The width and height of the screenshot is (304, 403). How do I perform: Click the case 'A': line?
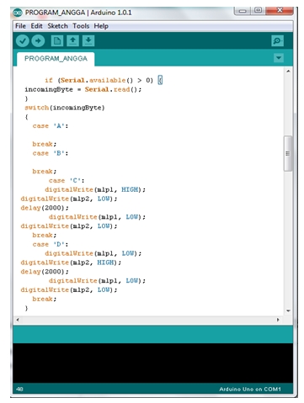coord(51,126)
